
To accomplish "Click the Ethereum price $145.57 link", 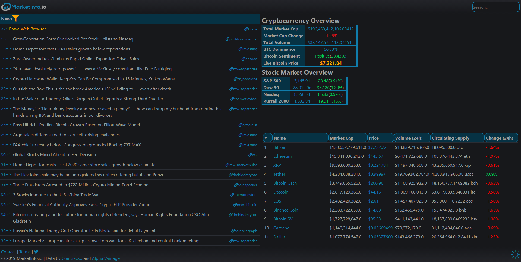I will (x=376, y=156).
